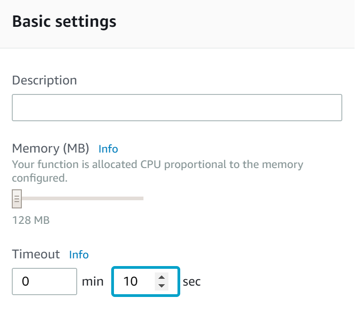355x326 pixels.
Task: Click the grey Basic settings header bar background
Action: 250,23
